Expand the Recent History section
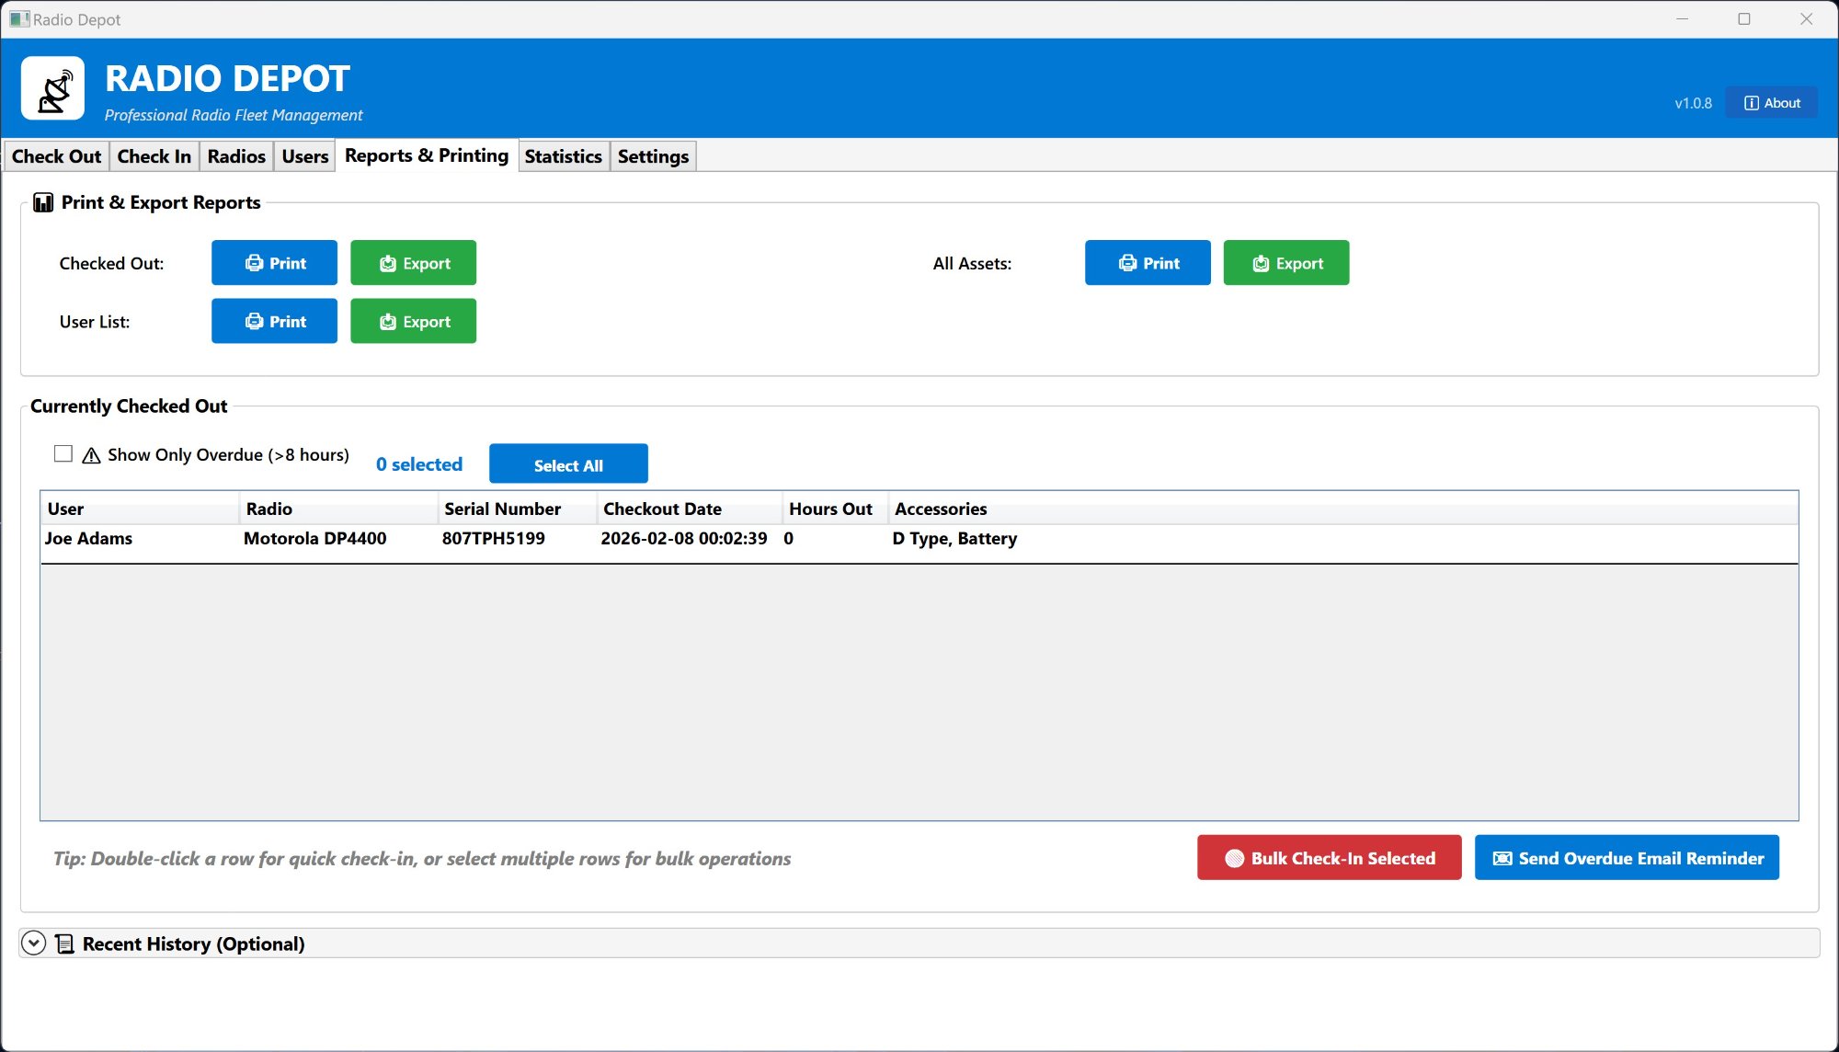 pyautogui.click(x=34, y=943)
